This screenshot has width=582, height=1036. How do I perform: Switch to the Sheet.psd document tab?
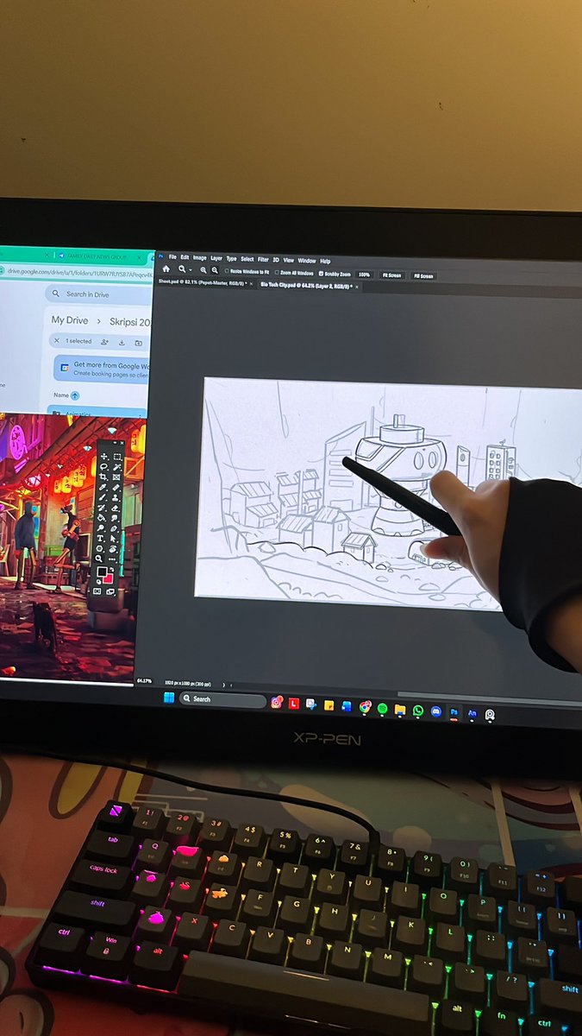[x=203, y=282]
